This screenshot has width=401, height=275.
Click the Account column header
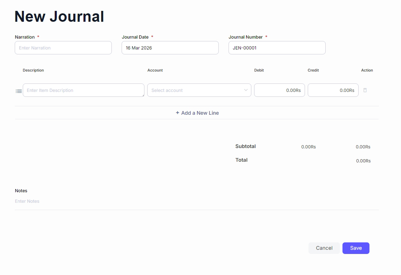pyautogui.click(x=155, y=70)
